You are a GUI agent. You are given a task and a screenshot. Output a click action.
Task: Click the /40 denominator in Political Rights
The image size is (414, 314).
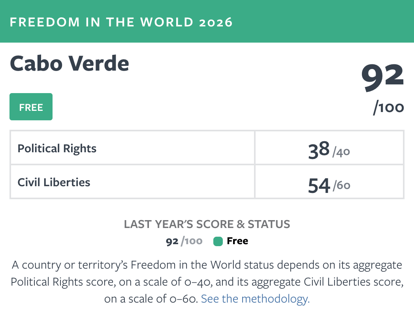click(341, 152)
